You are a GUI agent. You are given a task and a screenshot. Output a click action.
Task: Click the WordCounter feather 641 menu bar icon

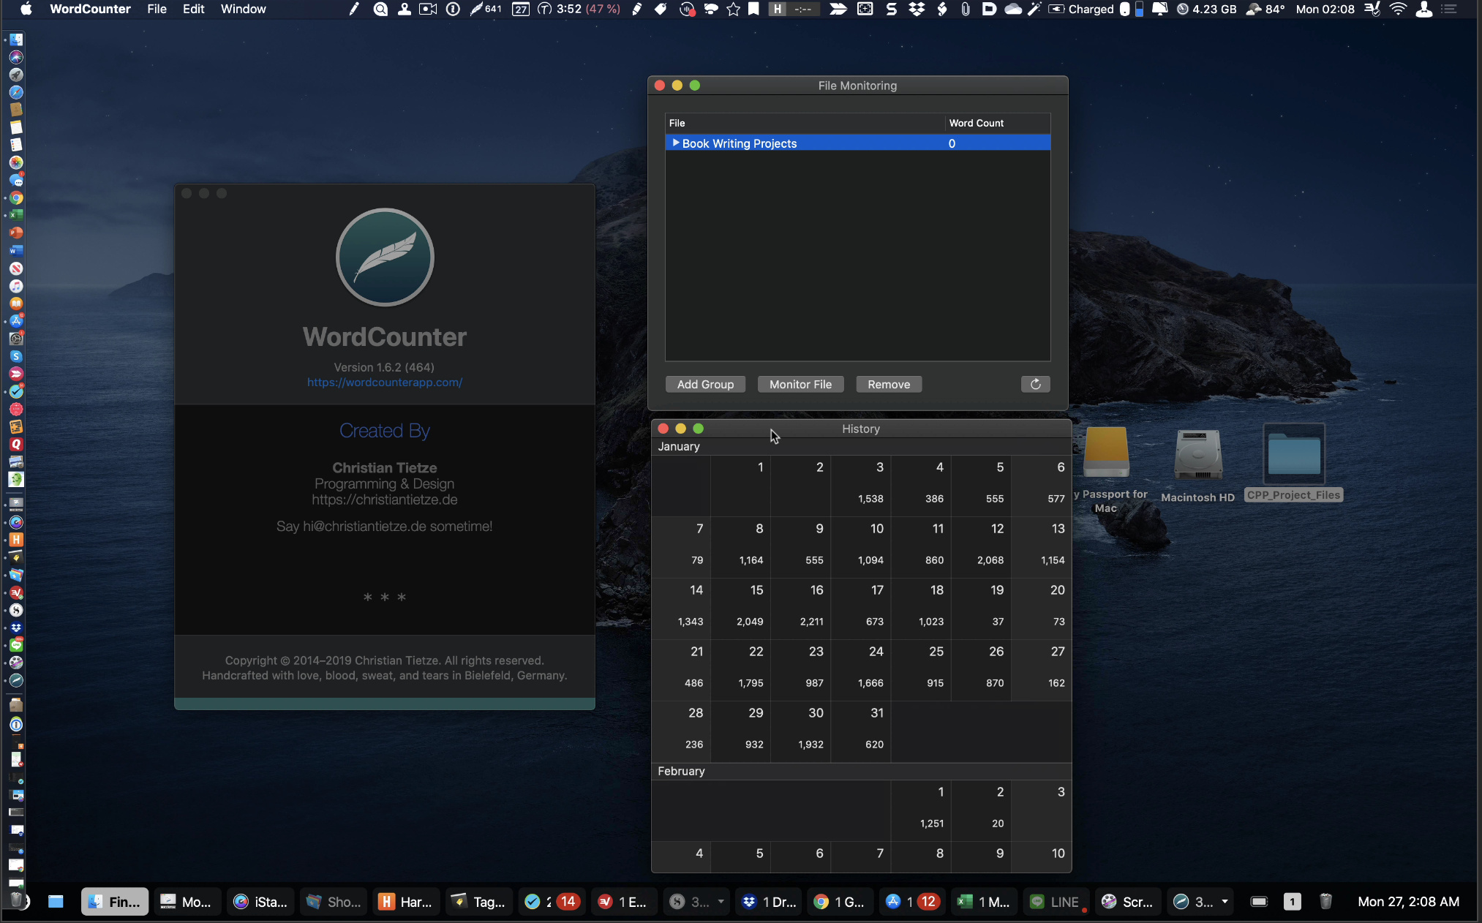(485, 9)
